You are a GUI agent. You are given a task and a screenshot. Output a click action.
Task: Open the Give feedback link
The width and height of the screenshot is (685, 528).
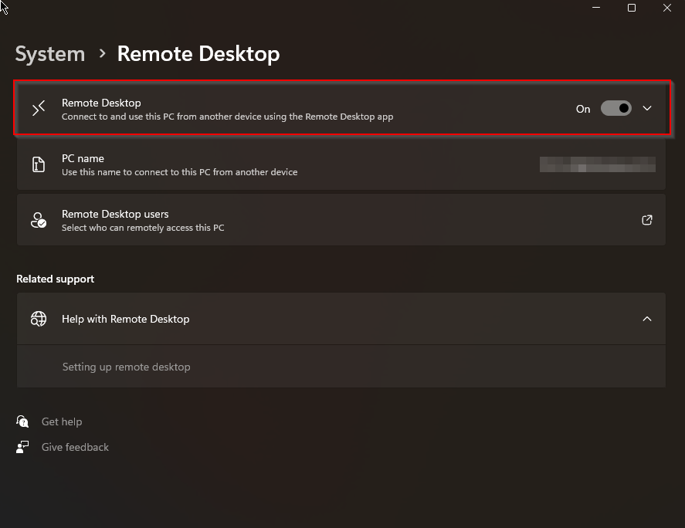click(75, 447)
